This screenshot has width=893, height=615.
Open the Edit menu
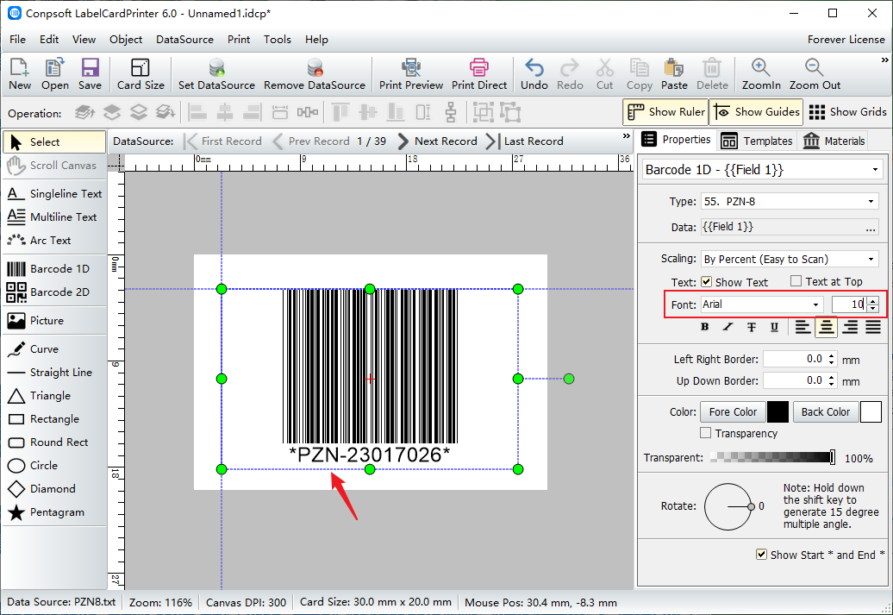49,40
